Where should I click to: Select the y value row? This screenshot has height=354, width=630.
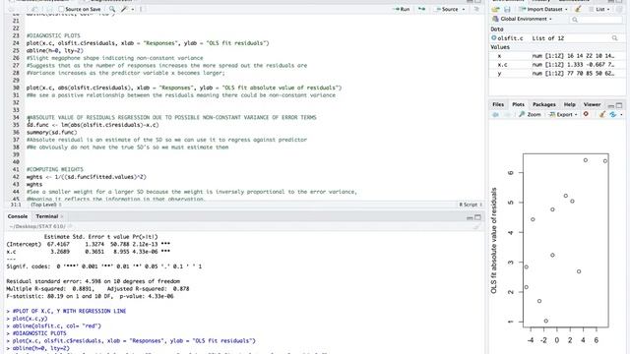pyautogui.click(x=556, y=74)
